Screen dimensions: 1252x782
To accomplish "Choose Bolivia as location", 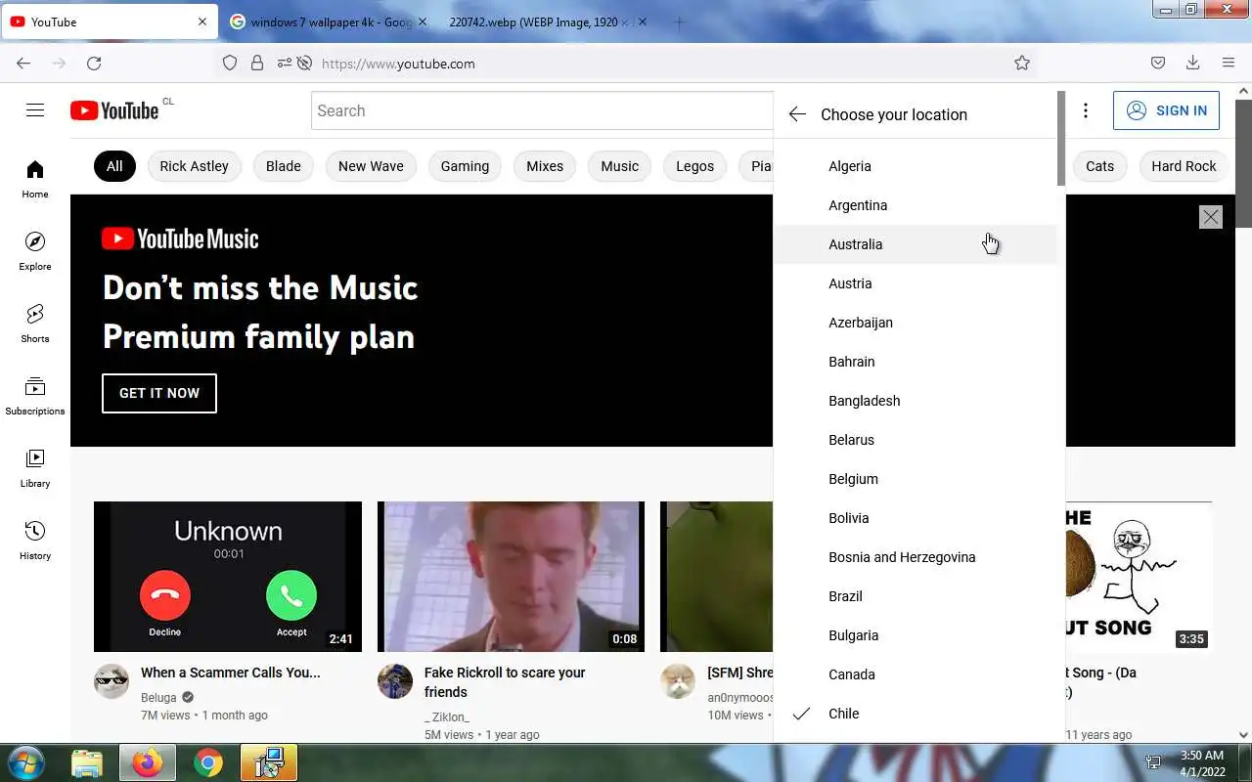I will pyautogui.click(x=916, y=518).
